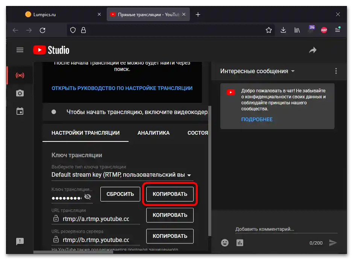Bookmark this page with star icon
The height and width of the screenshot is (260, 353).
click(x=268, y=30)
